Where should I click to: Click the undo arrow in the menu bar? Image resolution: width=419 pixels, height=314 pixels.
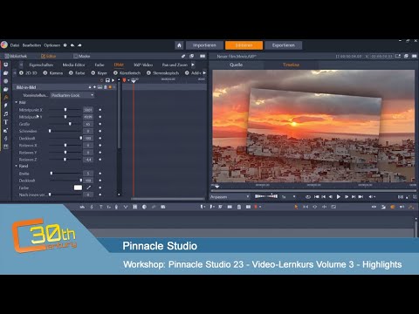72,45
